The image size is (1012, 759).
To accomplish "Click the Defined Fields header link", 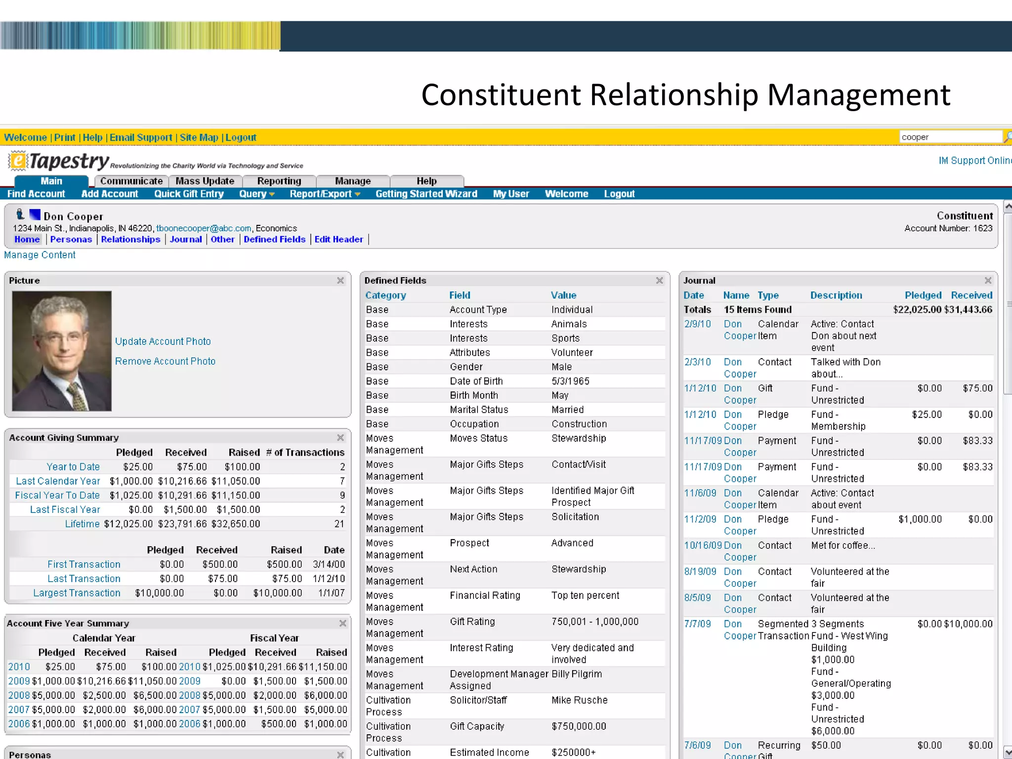I will (x=275, y=239).
